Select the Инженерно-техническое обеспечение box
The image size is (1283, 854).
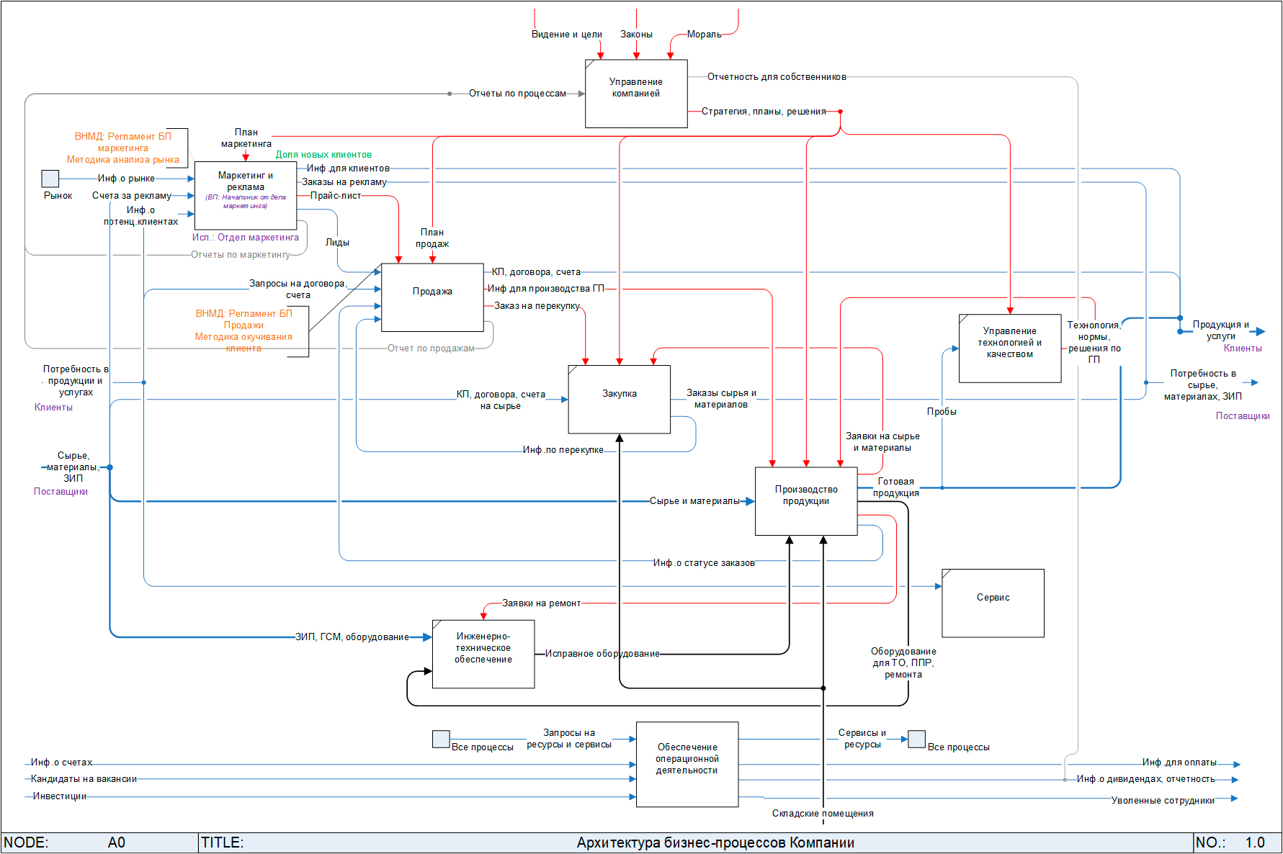(483, 654)
